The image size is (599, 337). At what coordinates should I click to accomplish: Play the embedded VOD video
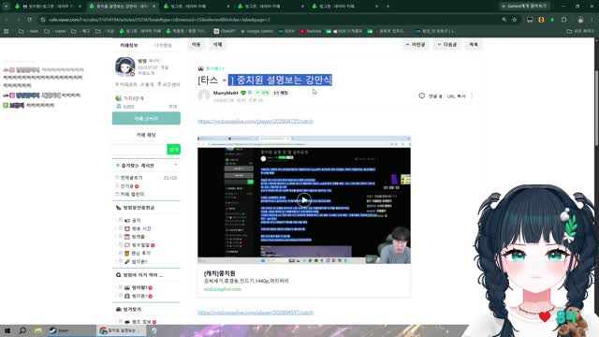(304, 199)
